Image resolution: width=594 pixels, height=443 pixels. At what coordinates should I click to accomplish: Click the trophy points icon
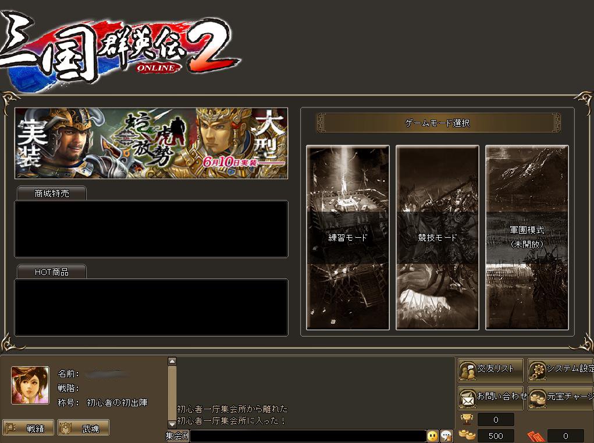coord(467,419)
